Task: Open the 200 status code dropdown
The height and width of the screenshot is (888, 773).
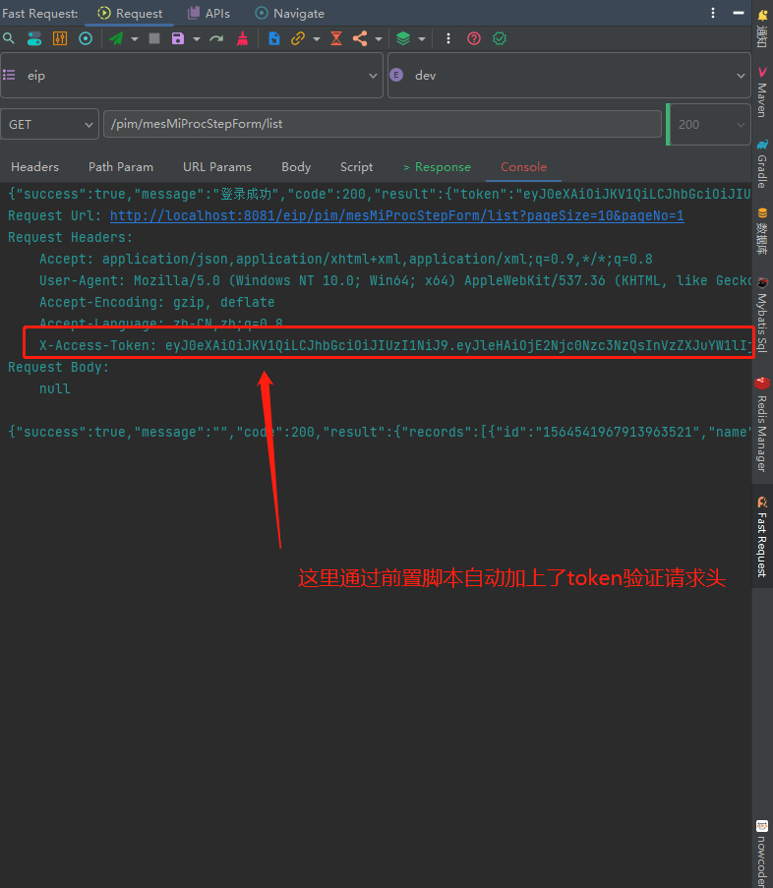Action: [x=710, y=125]
